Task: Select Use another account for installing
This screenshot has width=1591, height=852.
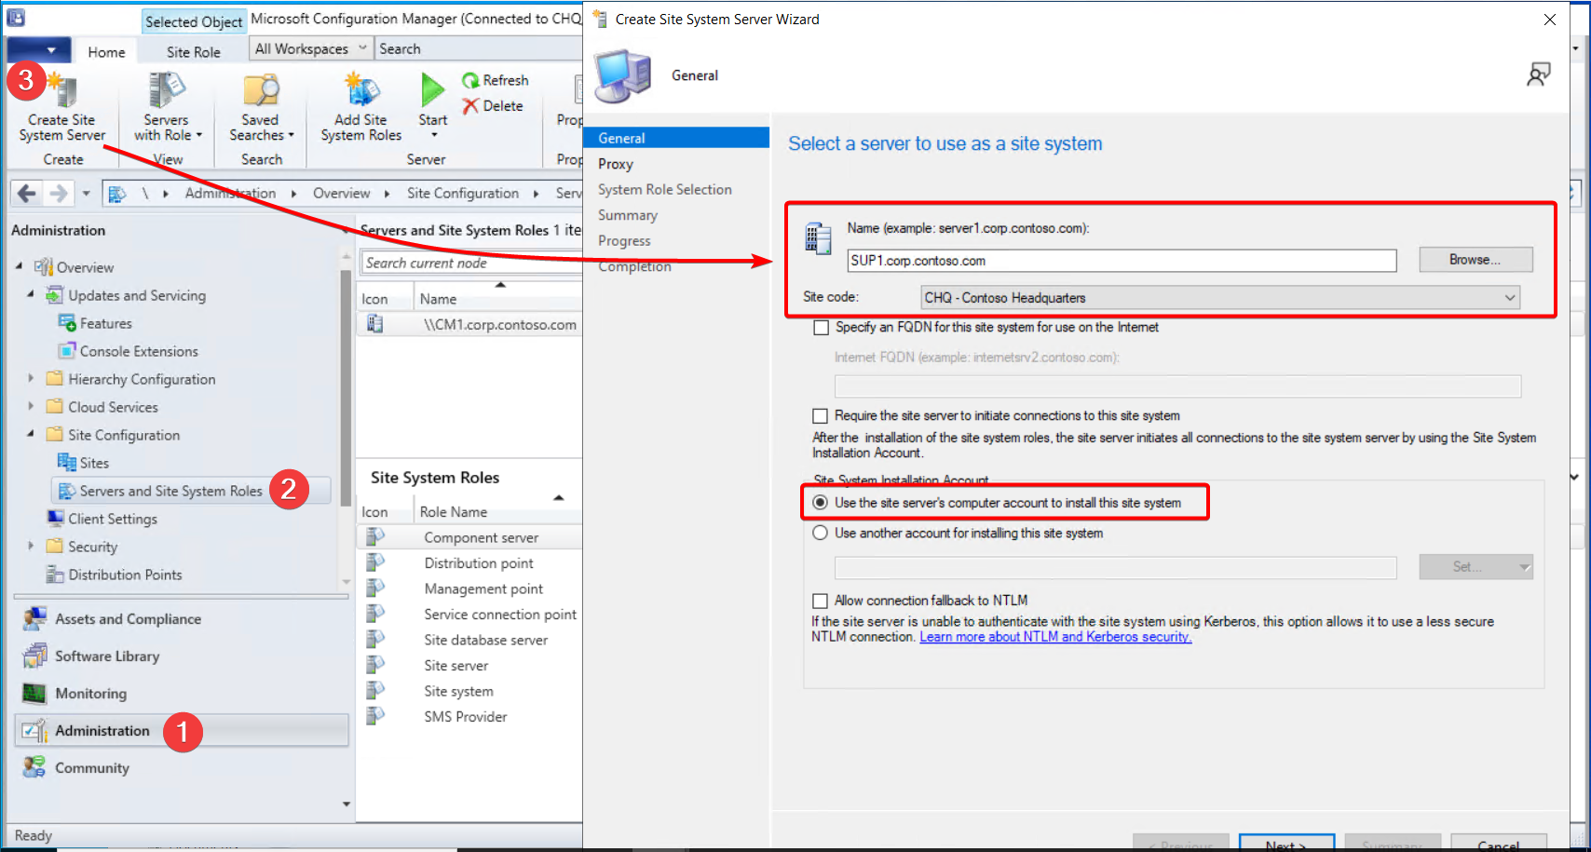Action: pos(820,533)
